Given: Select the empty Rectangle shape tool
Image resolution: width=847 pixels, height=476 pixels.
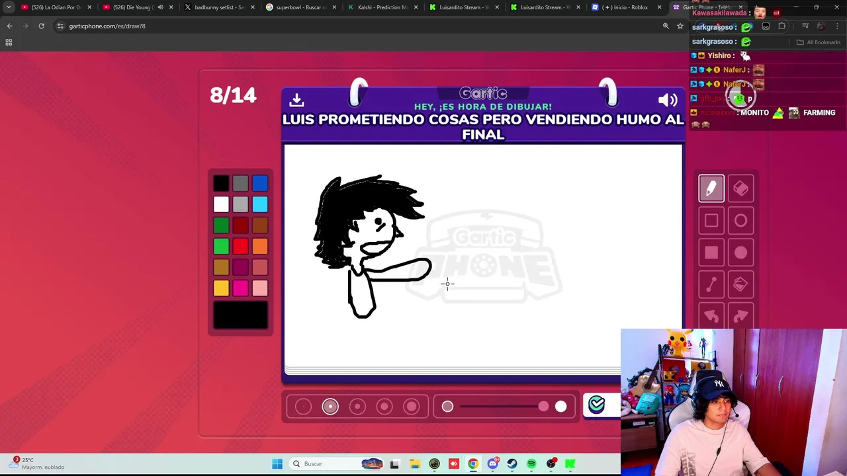Looking at the screenshot, I should (711, 221).
